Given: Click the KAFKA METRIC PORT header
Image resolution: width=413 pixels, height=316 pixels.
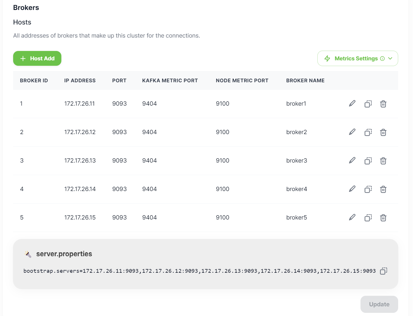Looking at the screenshot, I should 170,81.
